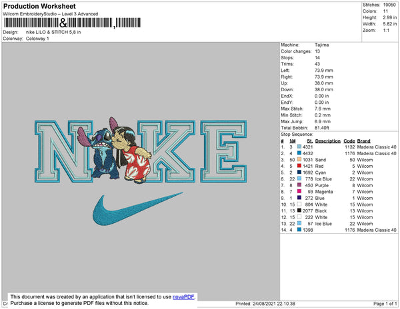Click code '1176' in stop row 14
The height and width of the screenshot is (309, 400).
click(x=350, y=230)
